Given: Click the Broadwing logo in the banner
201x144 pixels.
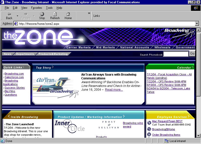Looking at the screenshot, I should click(x=179, y=33).
